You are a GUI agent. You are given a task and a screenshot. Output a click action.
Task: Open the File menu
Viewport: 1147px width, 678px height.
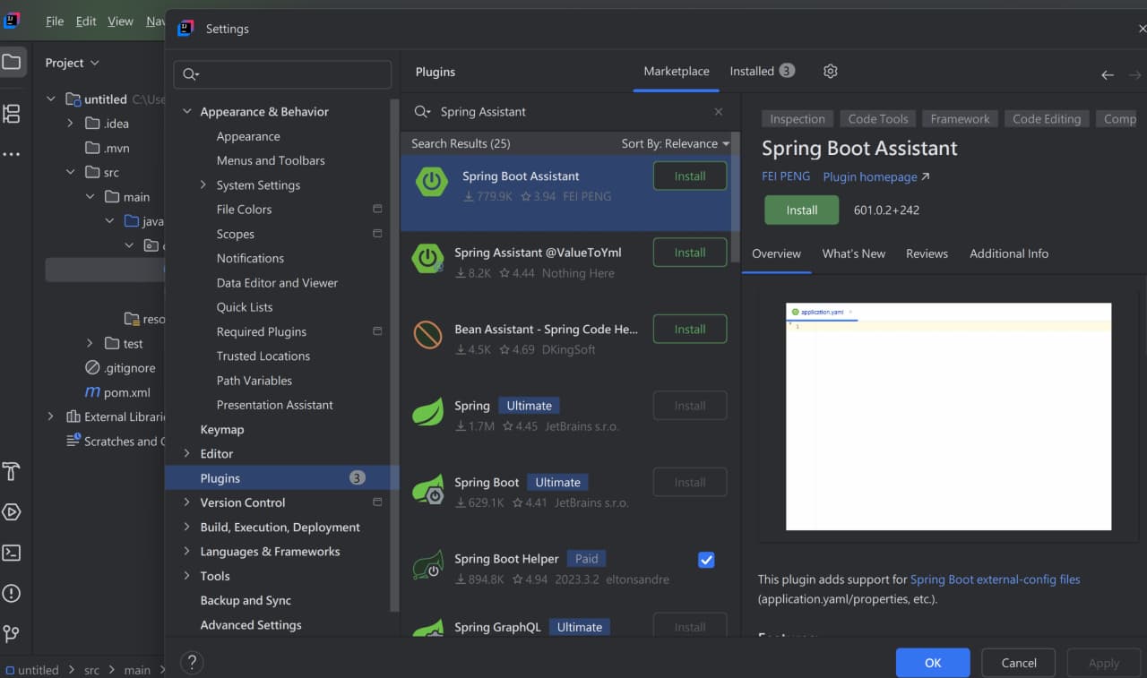[x=55, y=21]
